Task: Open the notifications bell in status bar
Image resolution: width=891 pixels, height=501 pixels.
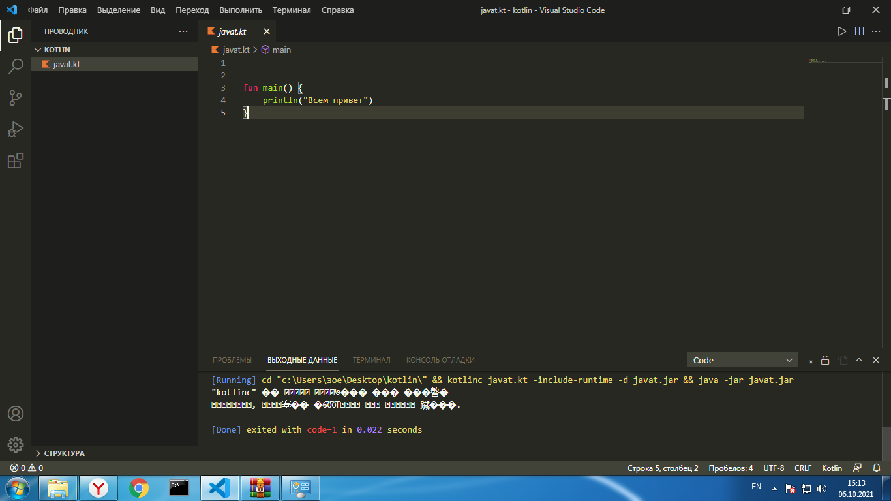Action: pos(876,468)
